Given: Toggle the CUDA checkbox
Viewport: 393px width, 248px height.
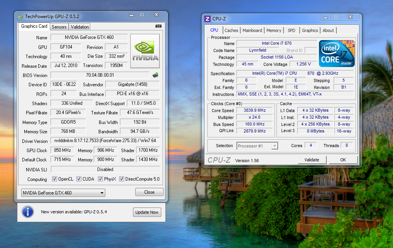Looking at the screenshot, I should click(x=79, y=179).
